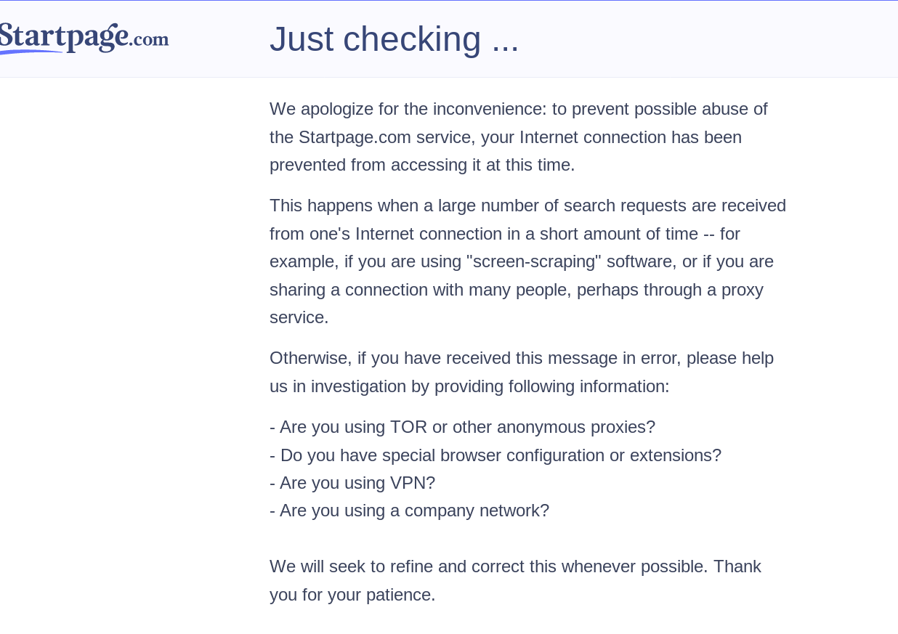This screenshot has height=634, width=898.
Task: Click the "Are you using VPN?" question
Action: [352, 483]
